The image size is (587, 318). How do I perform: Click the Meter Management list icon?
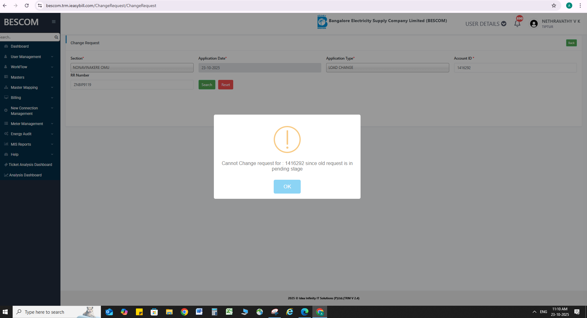pyautogui.click(x=6, y=124)
